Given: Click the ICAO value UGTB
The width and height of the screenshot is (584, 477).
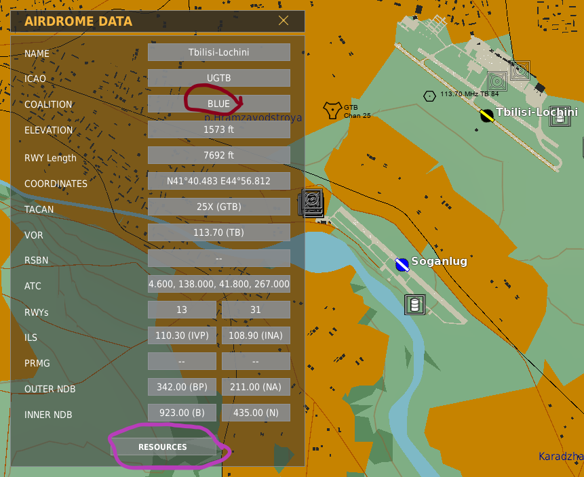Looking at the screenshot, I should (219, 78).
